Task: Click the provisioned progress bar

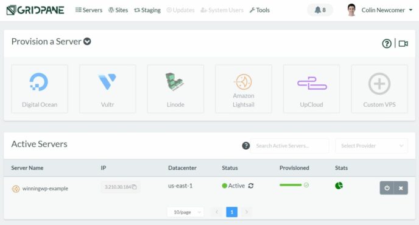Action: [x=290, y=185]
